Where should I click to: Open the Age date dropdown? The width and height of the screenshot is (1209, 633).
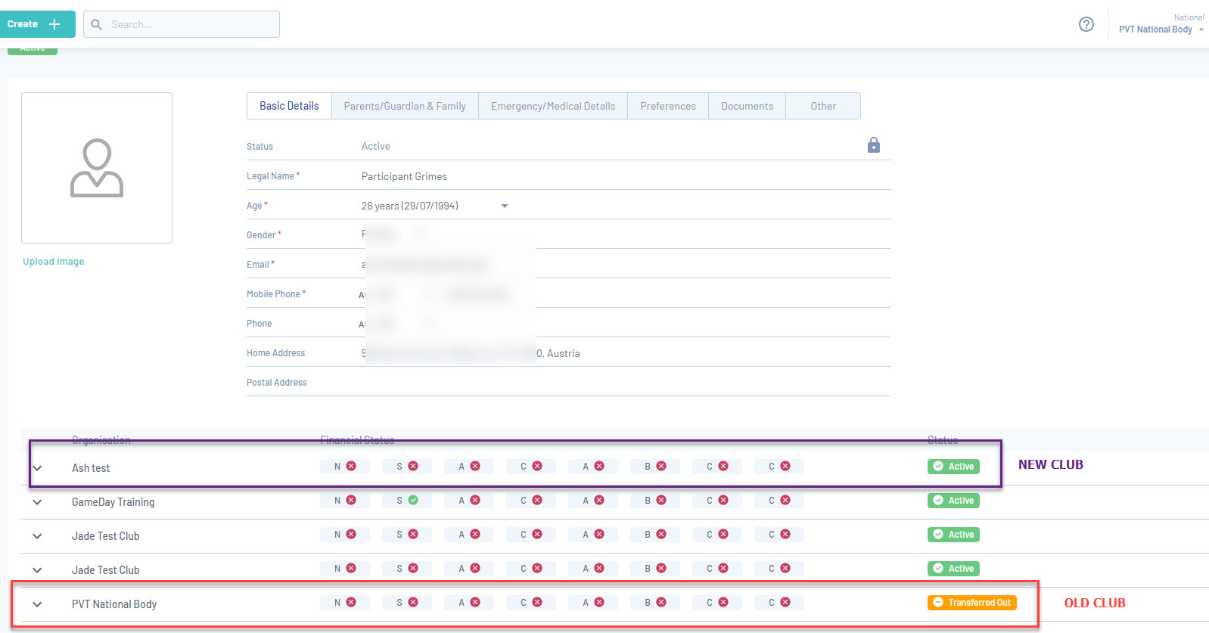point(505,206)
